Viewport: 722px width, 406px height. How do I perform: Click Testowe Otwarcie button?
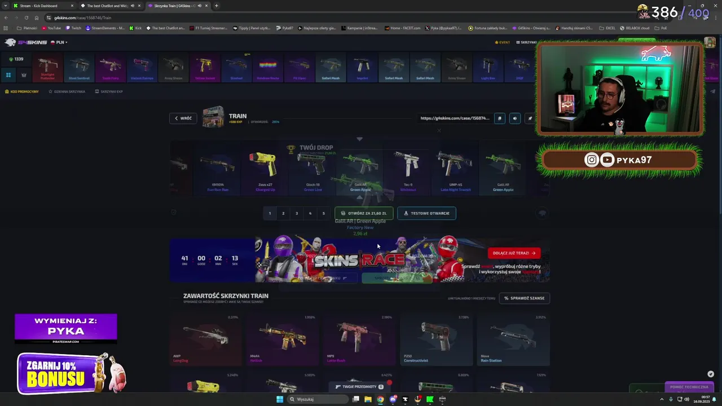[x=426, y=213]
